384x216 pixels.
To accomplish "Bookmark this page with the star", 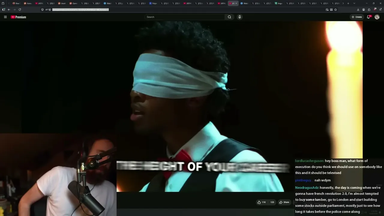I will coord(335,10).
